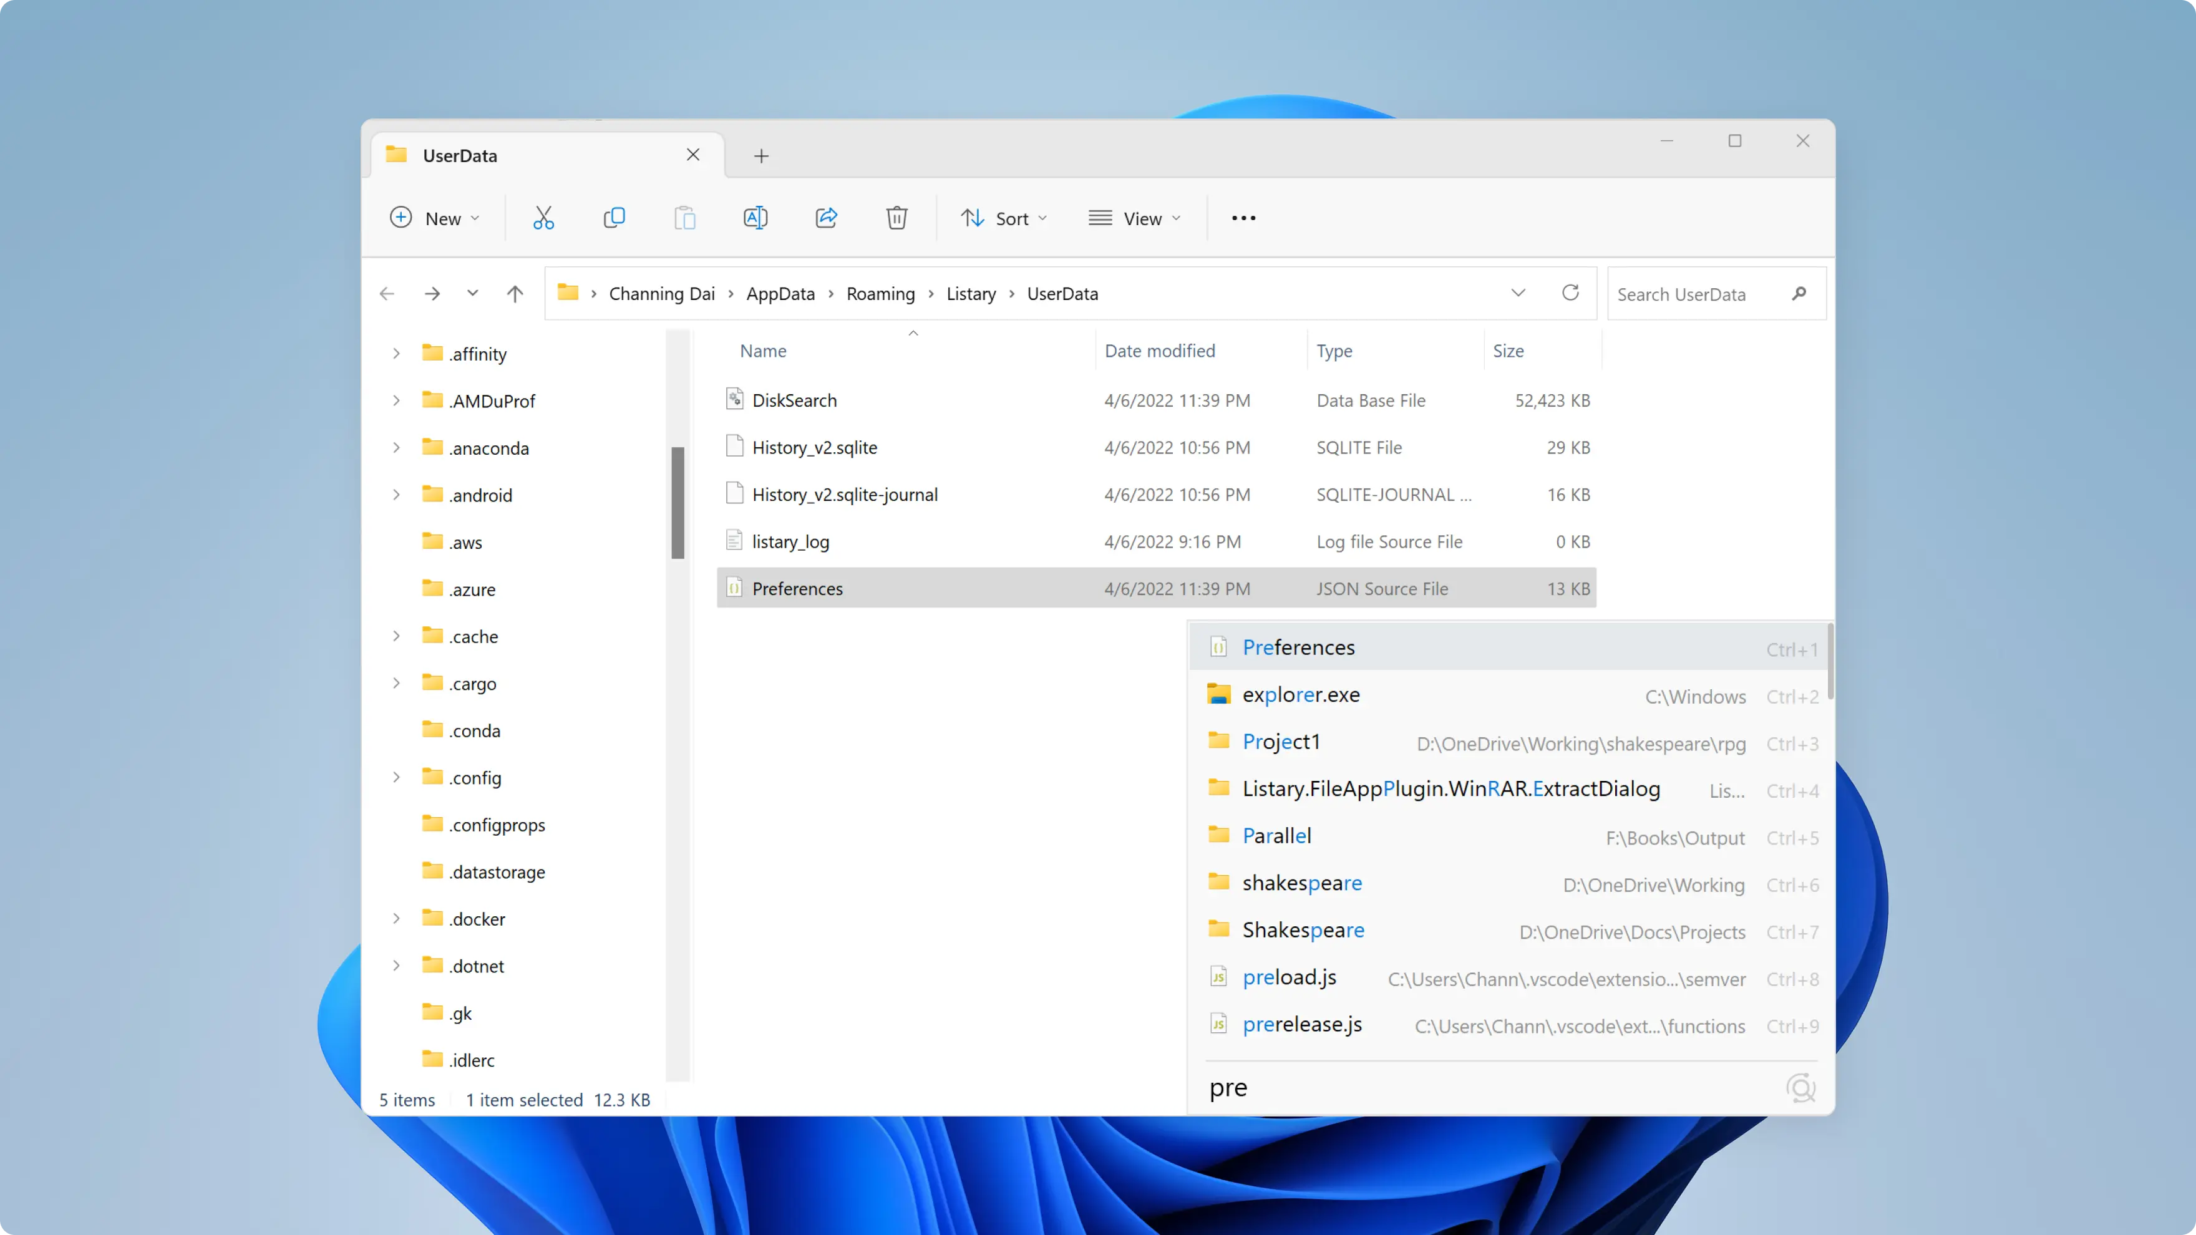Click the Share icon in toolbar
This screenshot has height=1235, width=2196.
[x=826, y=218]
